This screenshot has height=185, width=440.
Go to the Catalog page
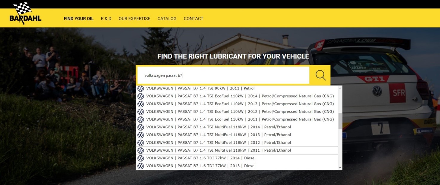(167, 18)
